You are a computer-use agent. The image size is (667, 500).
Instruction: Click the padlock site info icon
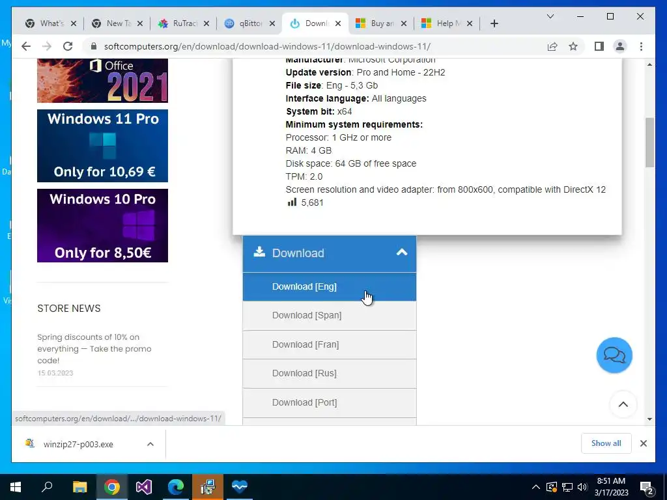point(94,46)
